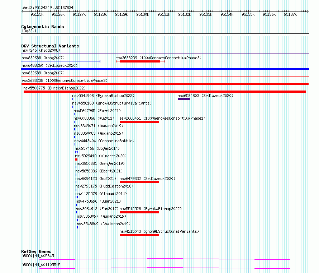Click the 95125k ruler position

pyautogui.click(x=37, y=14)
